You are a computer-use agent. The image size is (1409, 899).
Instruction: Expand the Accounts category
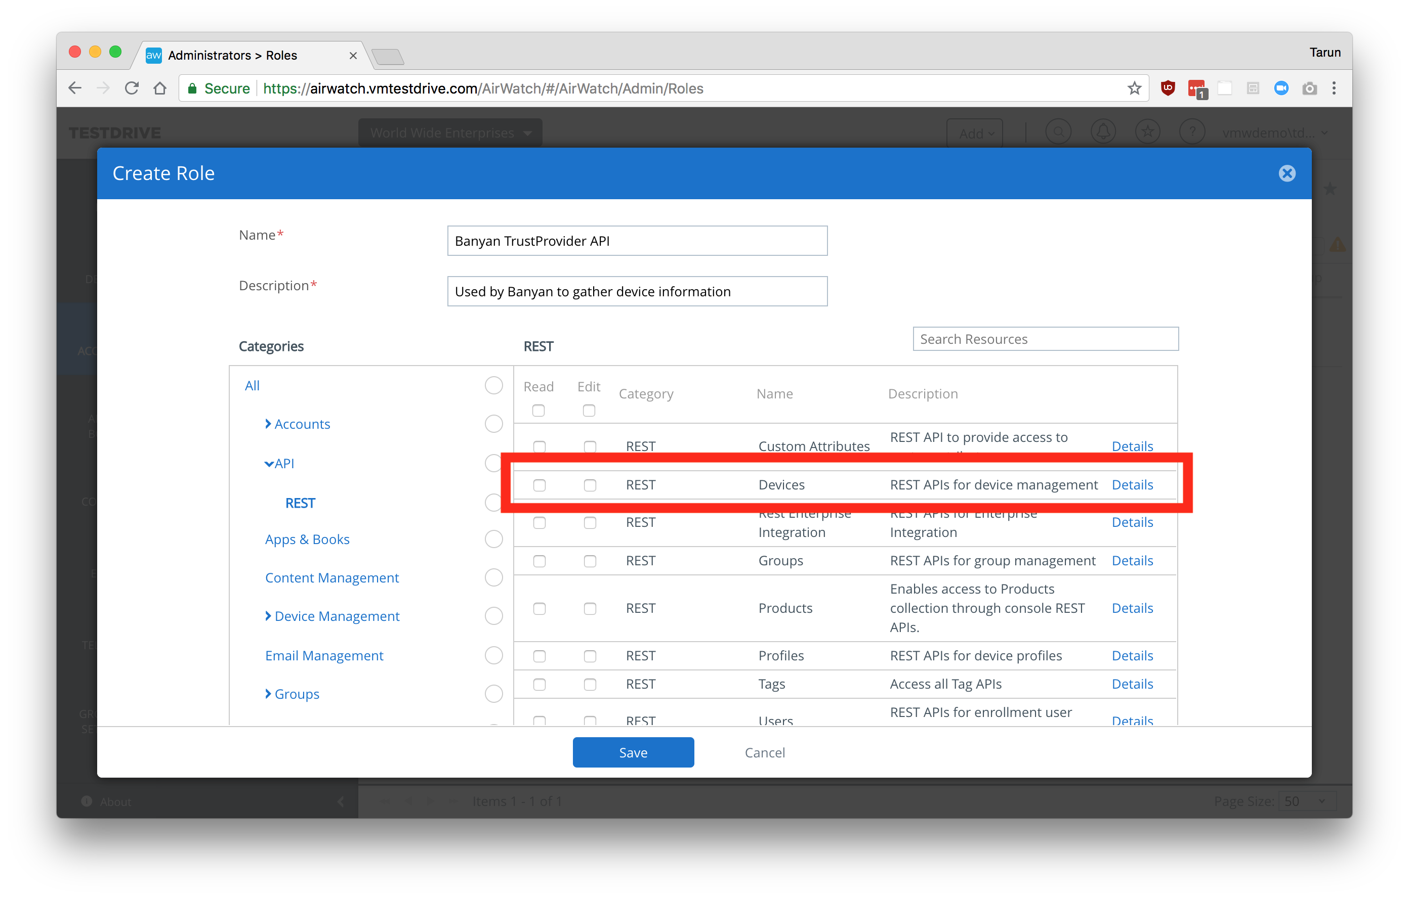(x=269, y=424)
